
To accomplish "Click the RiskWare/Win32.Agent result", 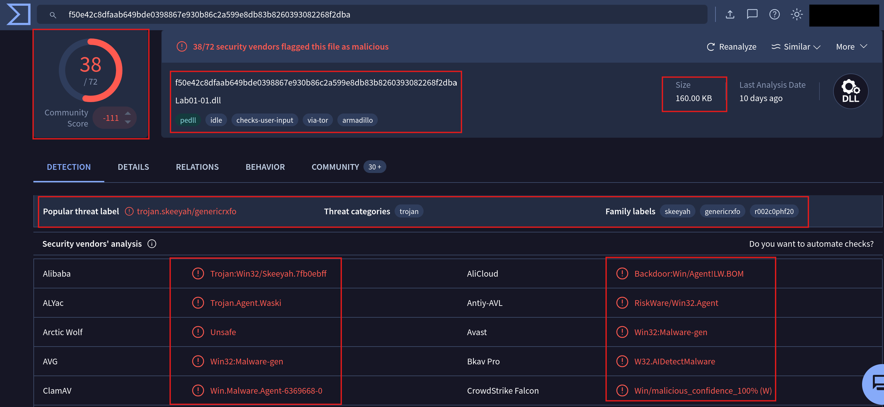I will click(676, 303).
